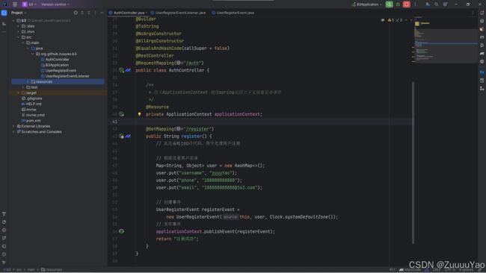This screenshot has width=486, height=273.
Task: Select AuthController in project tree
Action: point(55,60)
